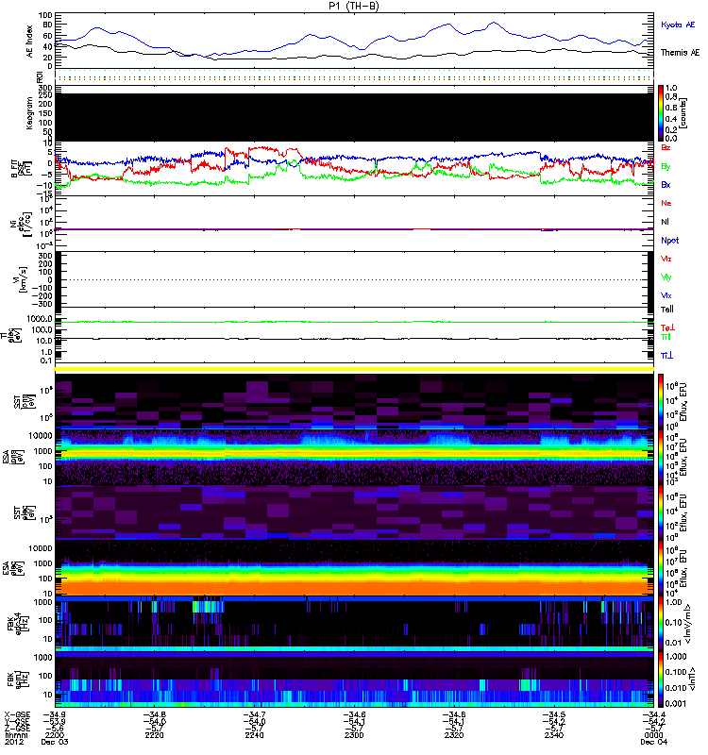Viewport: 708px width, 755px height.
Task: Click the ESA ions Eflux color bar
Action: (661, 457)
